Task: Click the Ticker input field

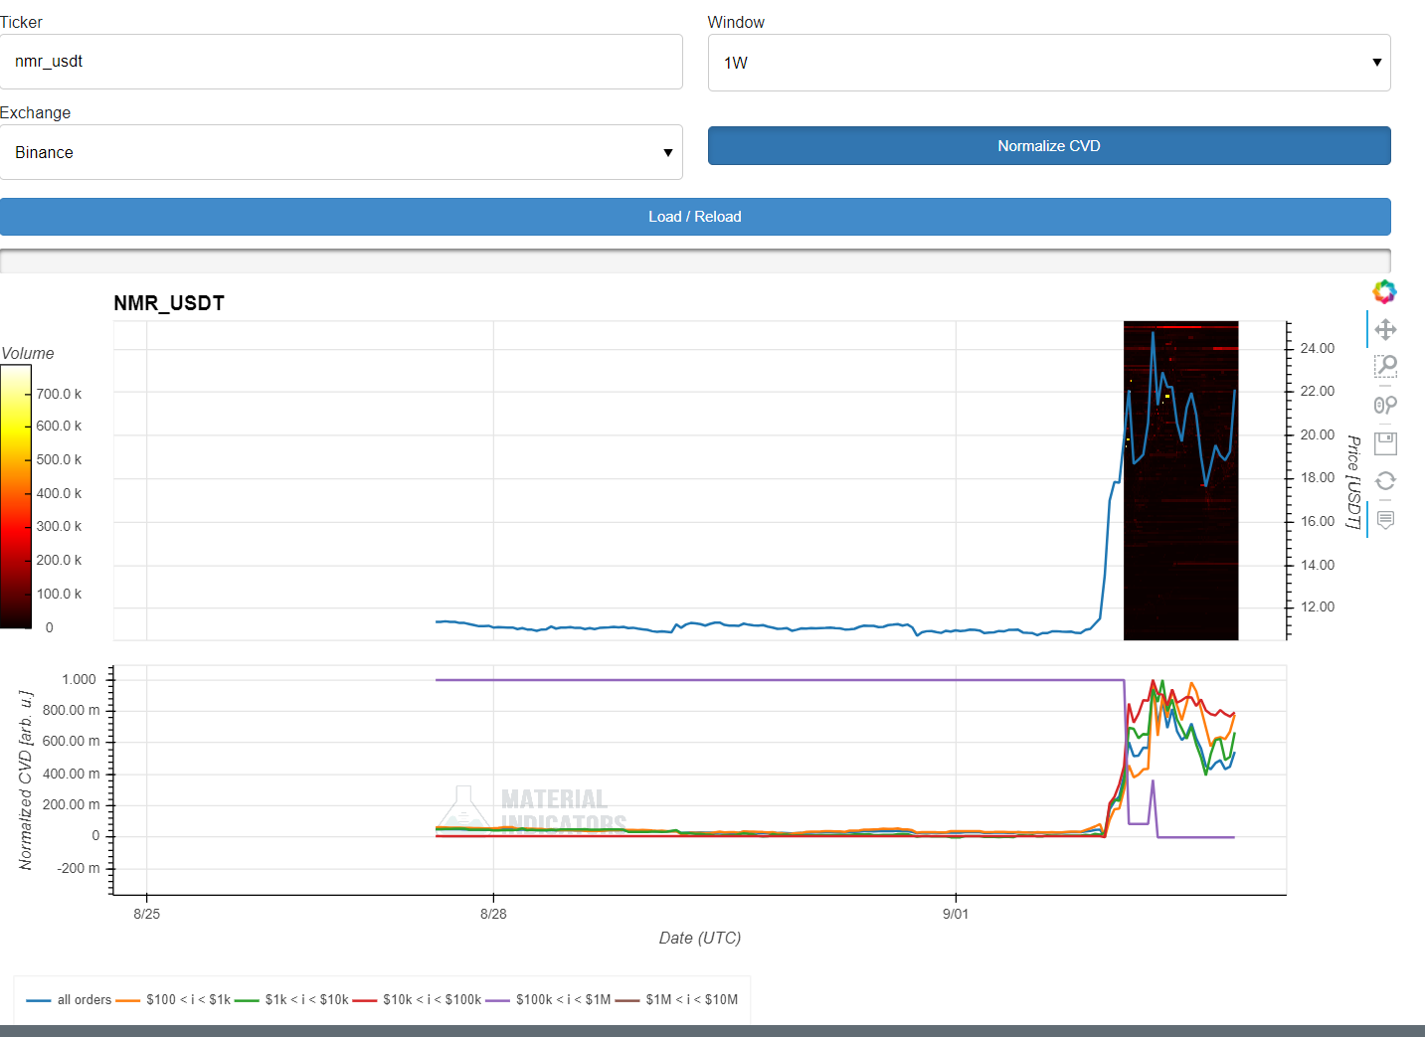Action: pos(341,62)
